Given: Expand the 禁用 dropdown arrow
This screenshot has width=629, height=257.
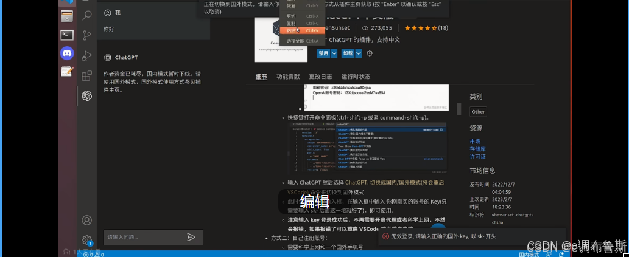Looking at the screenshot, I should click(x=334, y=53).
